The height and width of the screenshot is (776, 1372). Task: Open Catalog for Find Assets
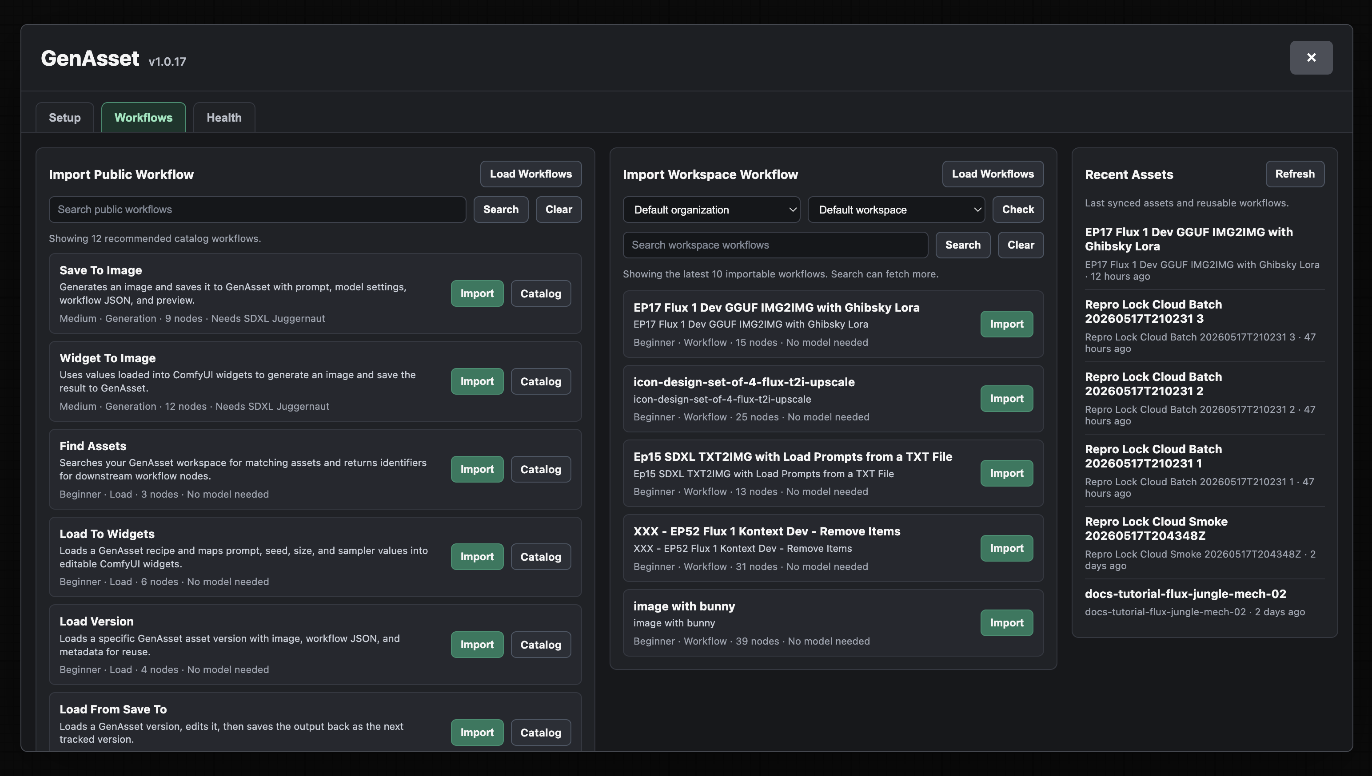pos(540,470)
